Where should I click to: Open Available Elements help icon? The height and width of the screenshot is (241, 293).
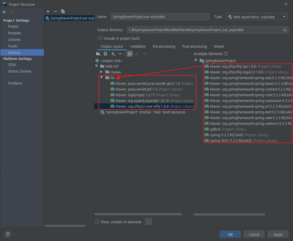[226, 54]
